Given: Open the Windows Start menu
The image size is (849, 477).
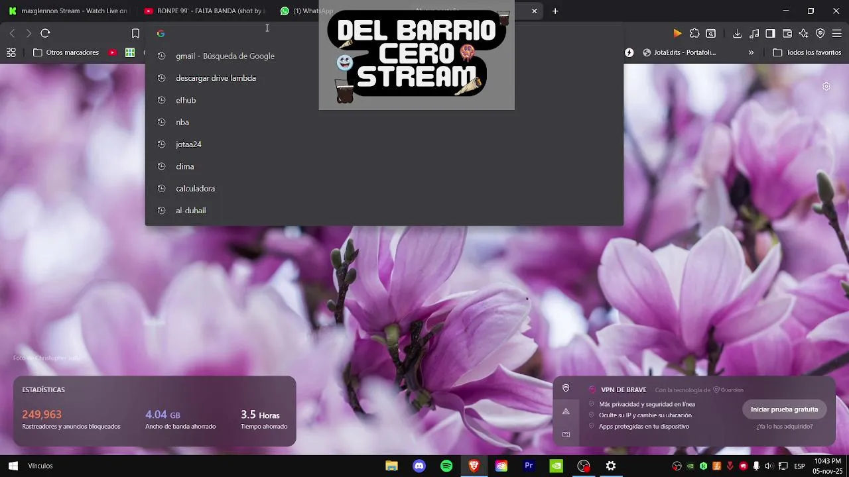Looking at the screenshot, I should (x=13, y=466).
